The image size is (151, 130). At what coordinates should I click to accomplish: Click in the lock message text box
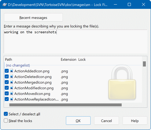tap(76, 42)
